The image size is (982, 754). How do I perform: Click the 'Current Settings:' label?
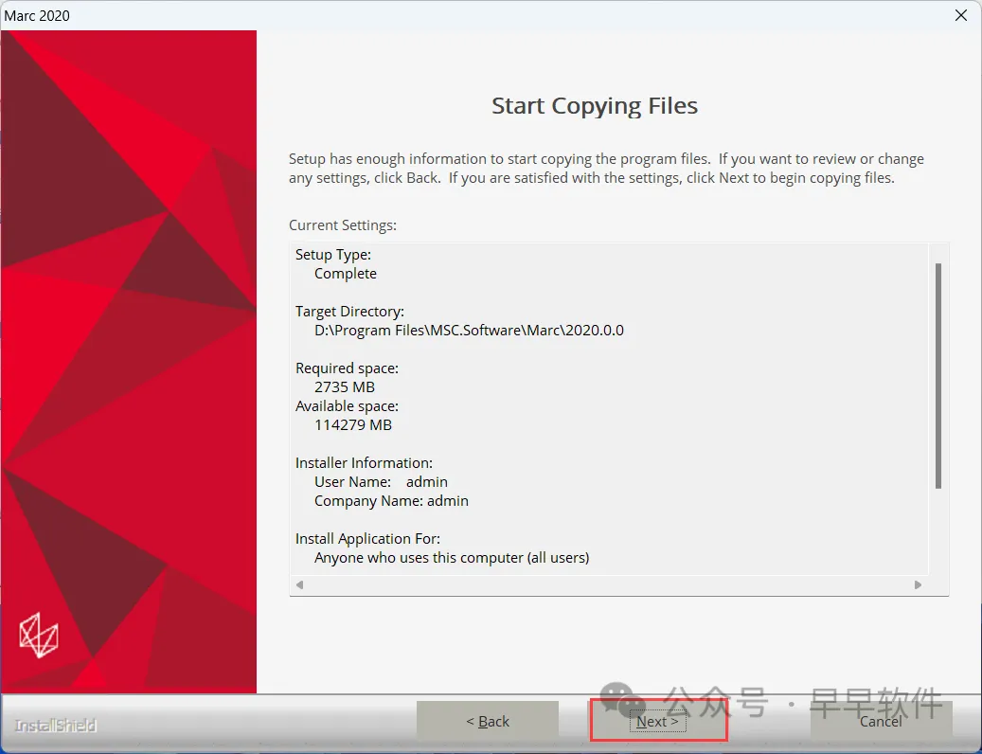[343, 224]
